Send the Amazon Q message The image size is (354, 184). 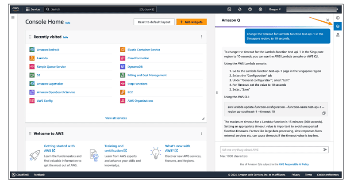325,149
